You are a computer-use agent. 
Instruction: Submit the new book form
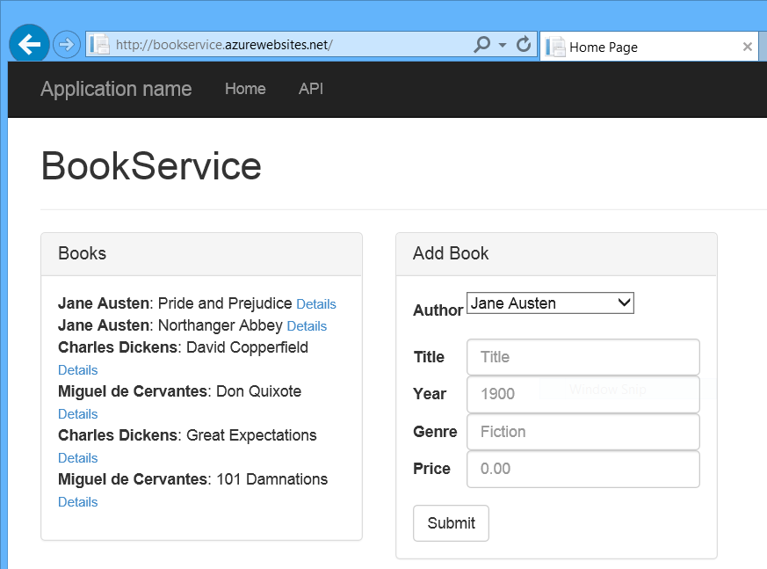451,522
